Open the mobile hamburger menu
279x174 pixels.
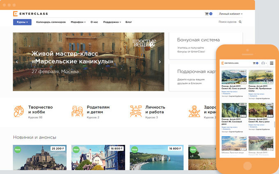pyautogui.click(x=272, y=63)
